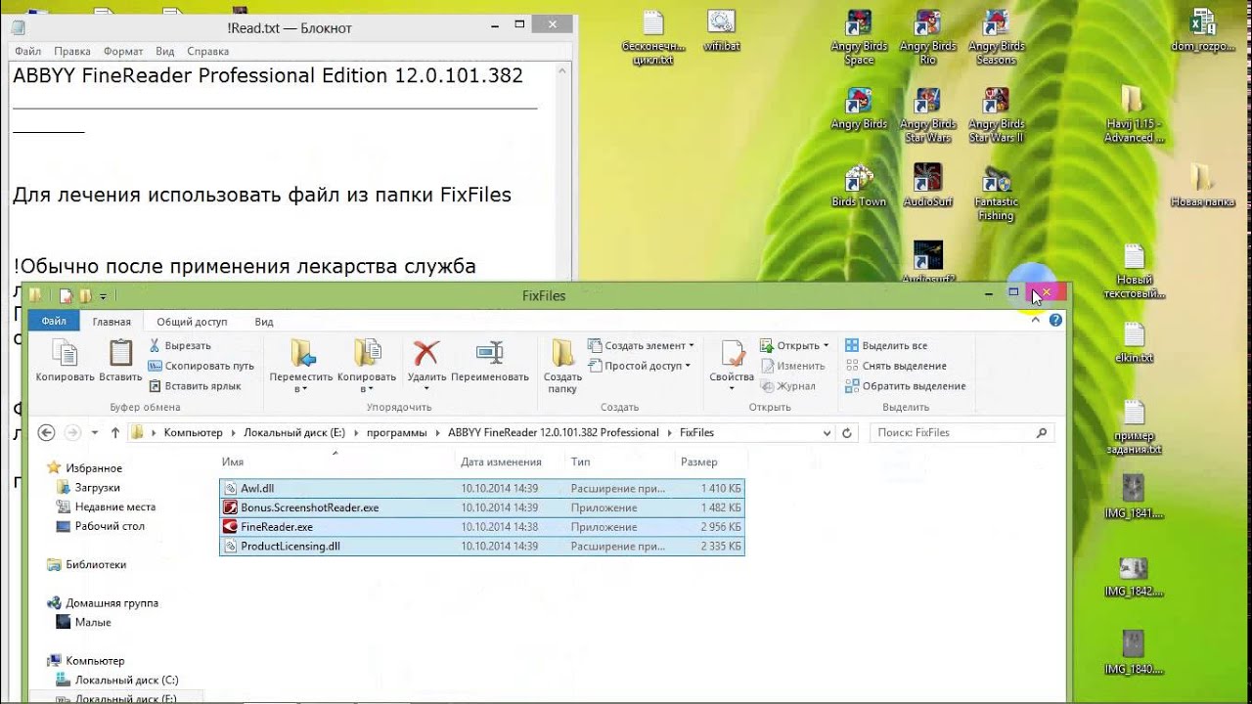Open the recent locations dropdown arrow
1252x704 pixels.
[95, 432]
